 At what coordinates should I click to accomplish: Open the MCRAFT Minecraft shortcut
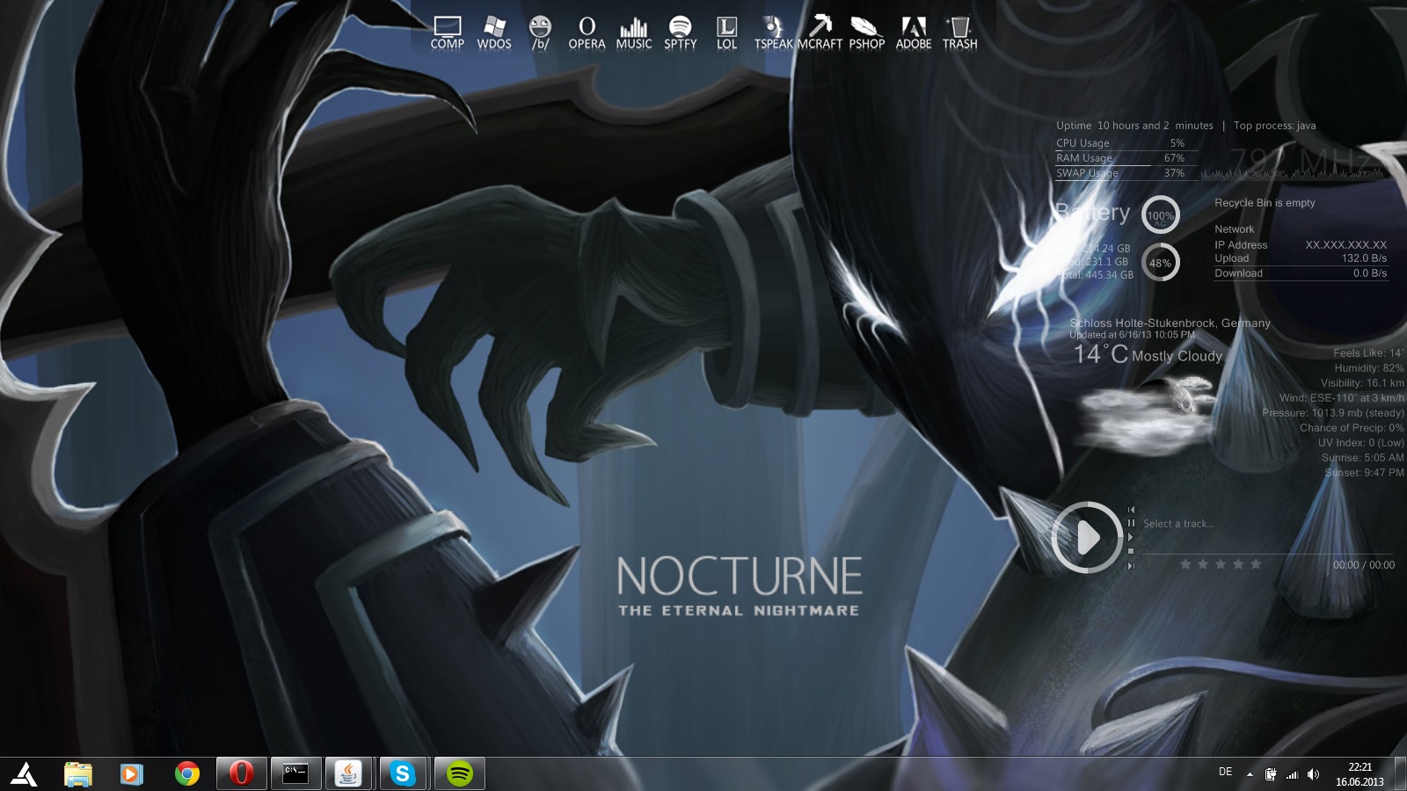click(x=820, y=33)
